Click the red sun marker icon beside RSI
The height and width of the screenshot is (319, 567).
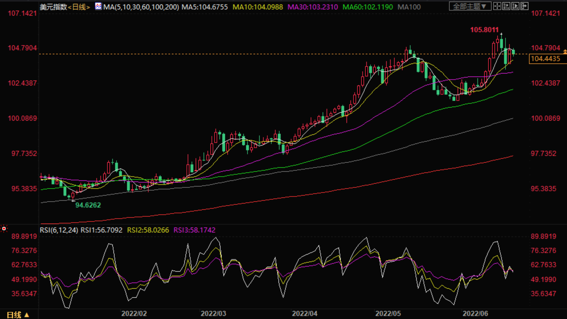click(x=4, y=229)
